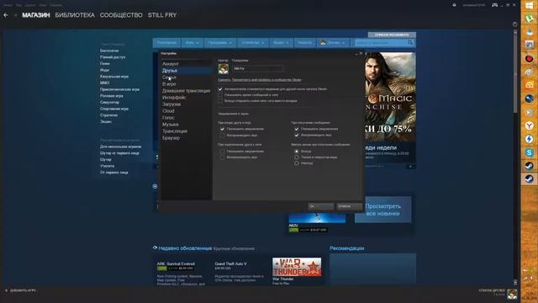Open the БИБЛИОТЕКА main tab

tap(75, 15)
